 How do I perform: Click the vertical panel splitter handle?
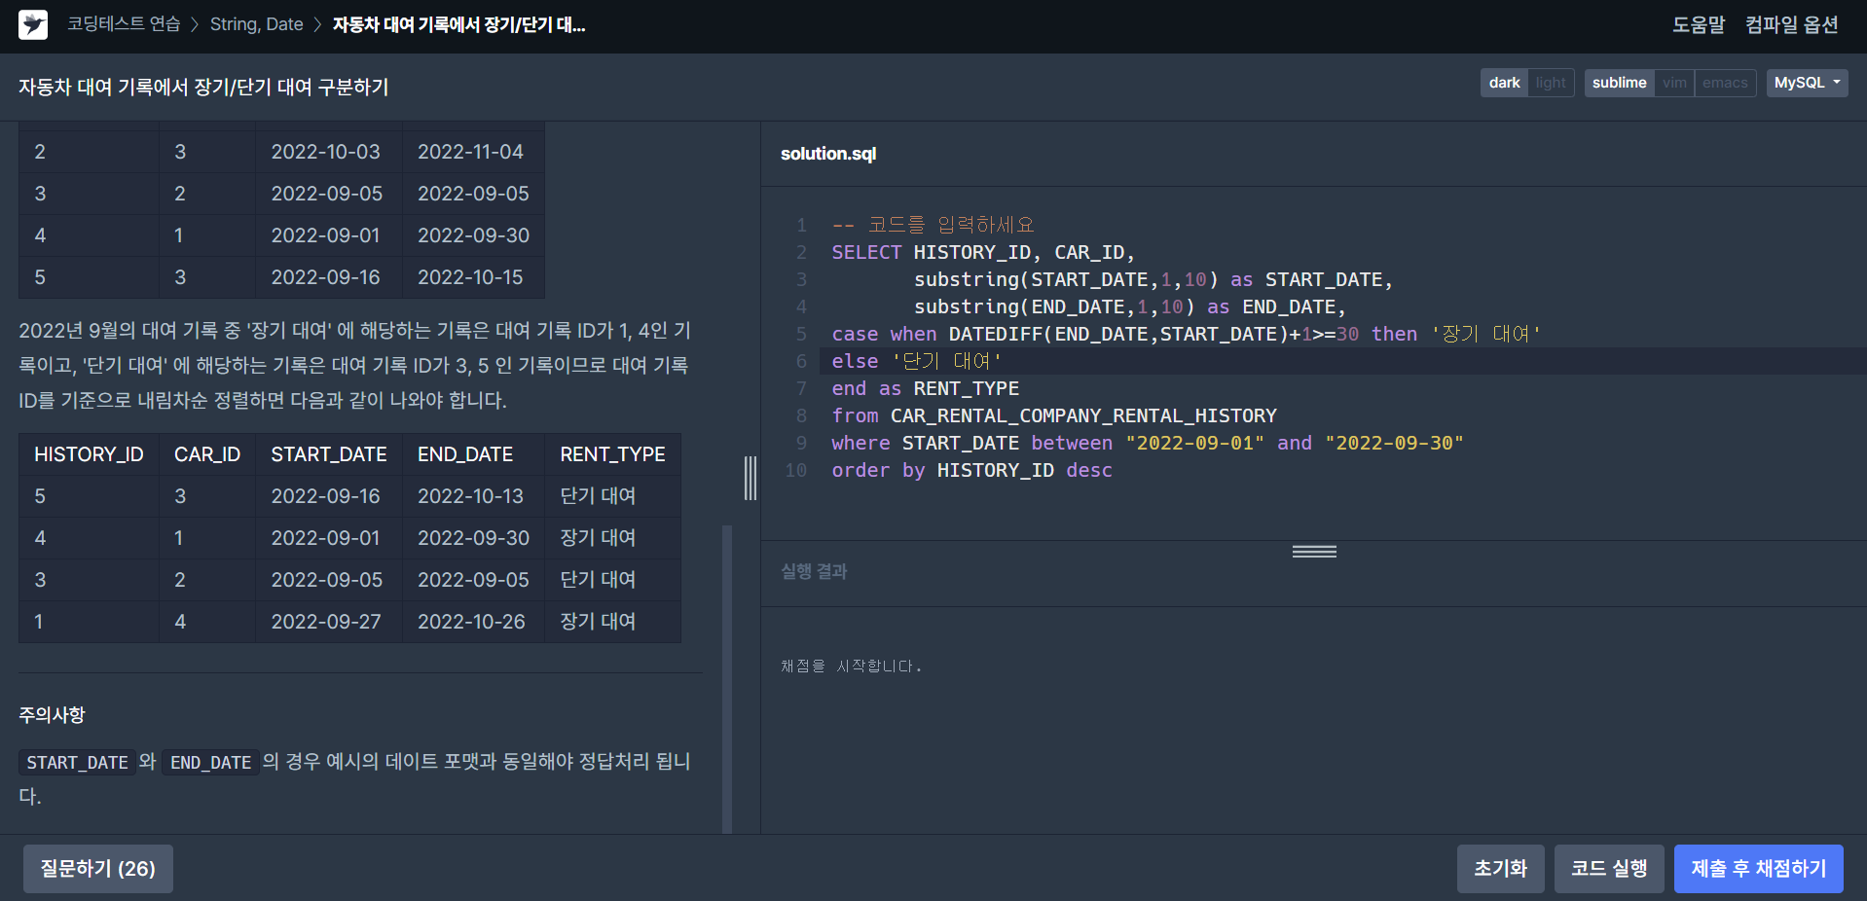[750, 478]
